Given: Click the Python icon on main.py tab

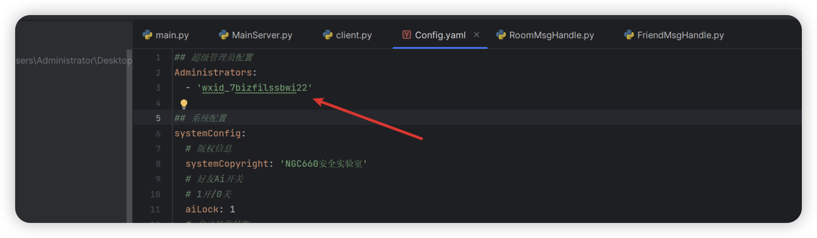Looking at the screenshot, I should pyautogui.click(x=148, y=35).
